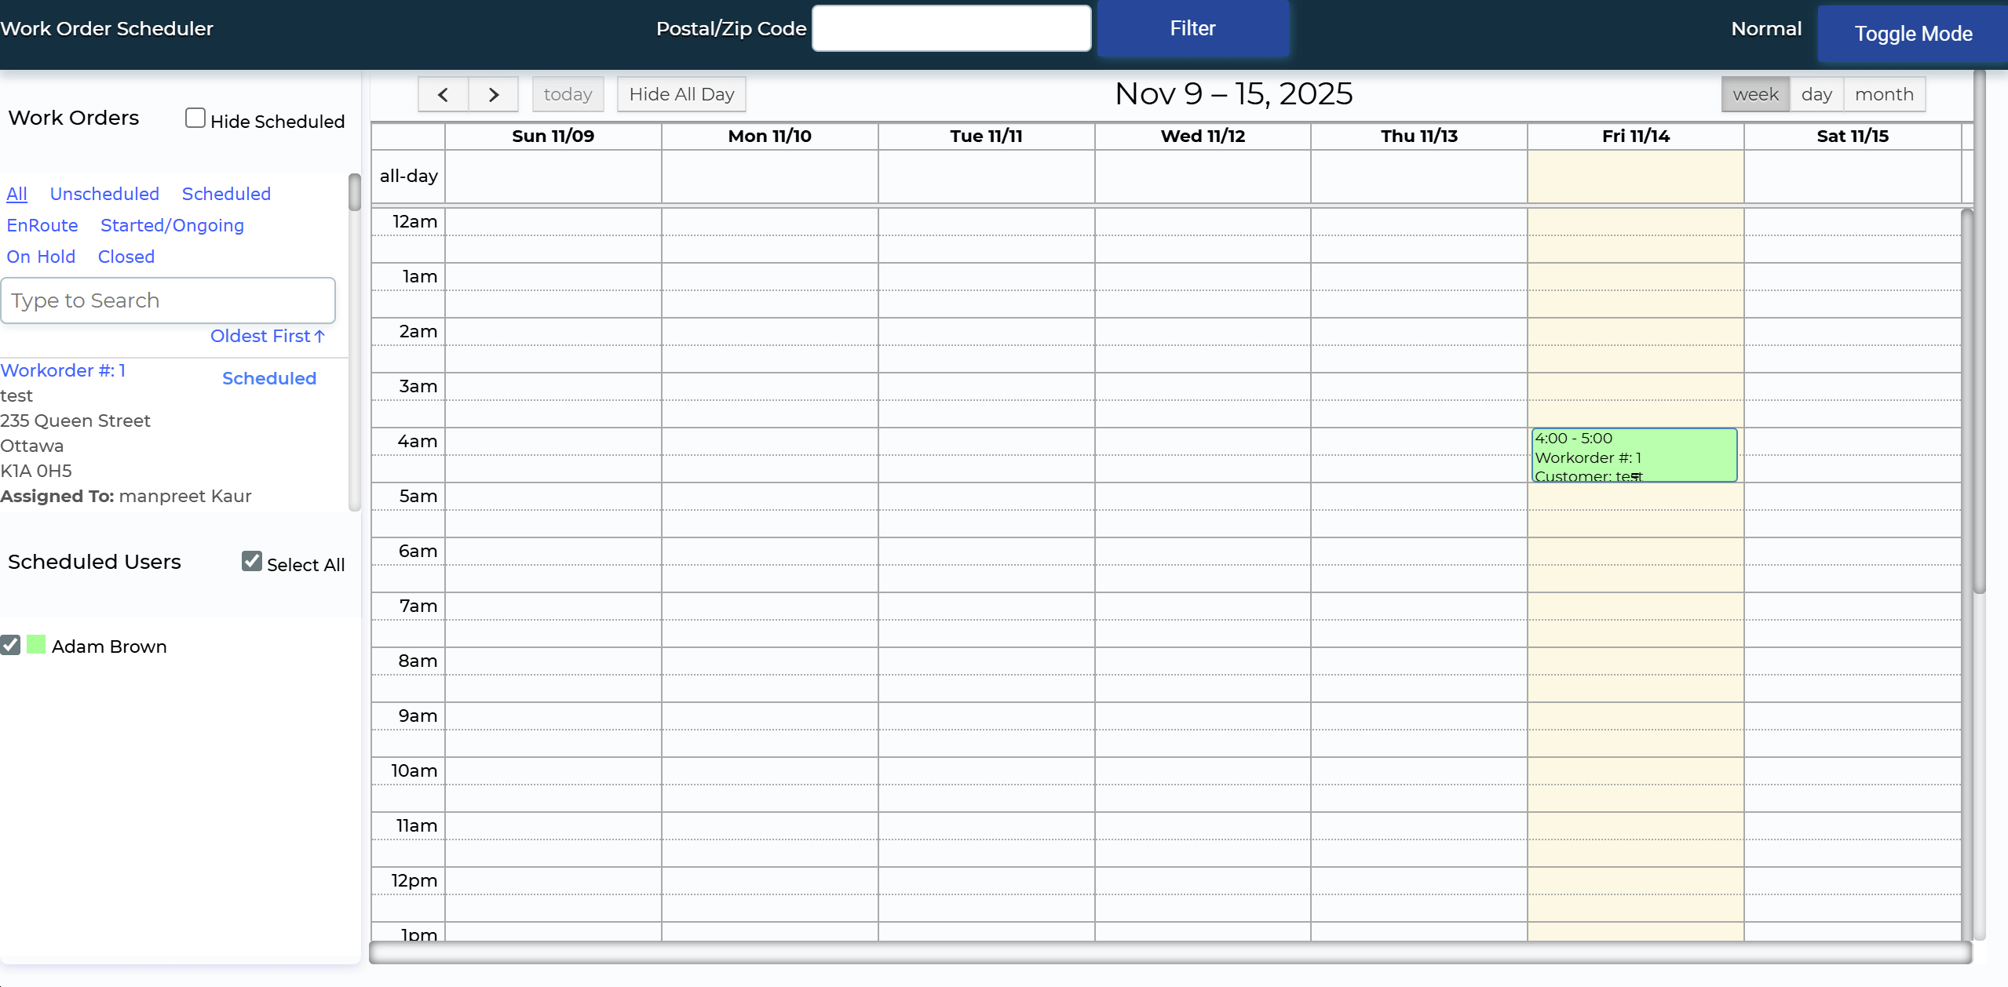The height and width of the screenshot is (987, 2008).
Task: Switch calendar to month view
Action: click(x=1883, y=95)
